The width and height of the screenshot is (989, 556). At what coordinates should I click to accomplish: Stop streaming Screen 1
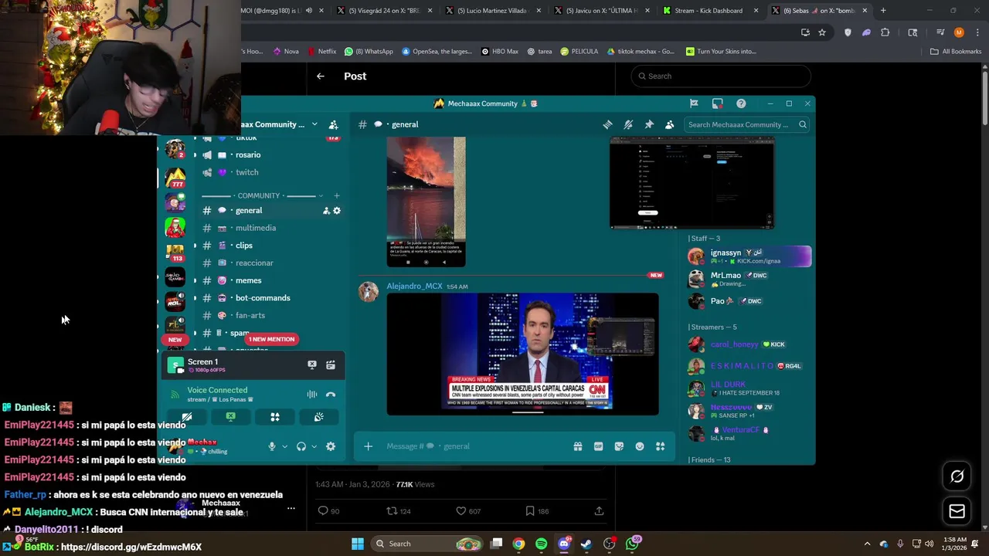pyautogui.click(x=312, y=364)
